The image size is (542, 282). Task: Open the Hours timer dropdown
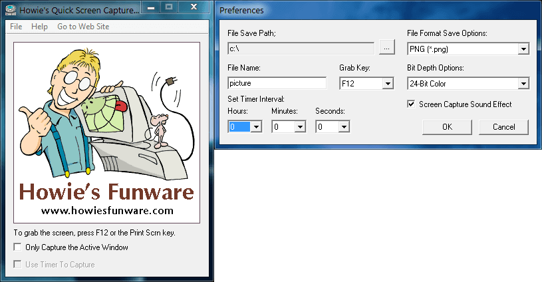[x=256, y=127]
